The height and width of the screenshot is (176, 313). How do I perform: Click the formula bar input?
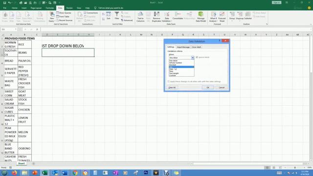[176, 29]
